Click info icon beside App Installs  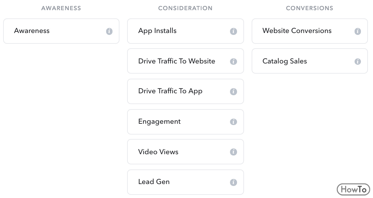[x=233, y=31]
